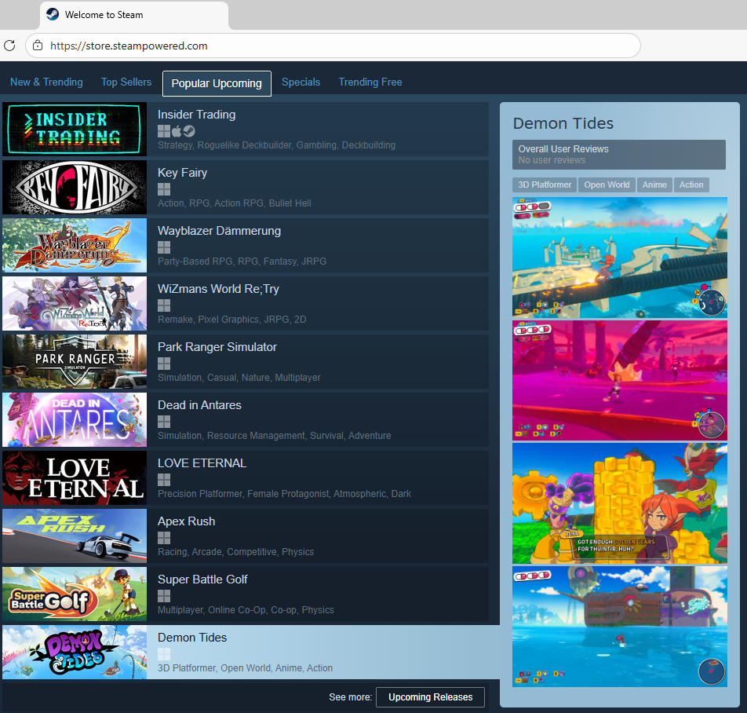Viewport: 747px width, 713px height.
Task: Click the browser reload icon
Action: tap(9, 46)
